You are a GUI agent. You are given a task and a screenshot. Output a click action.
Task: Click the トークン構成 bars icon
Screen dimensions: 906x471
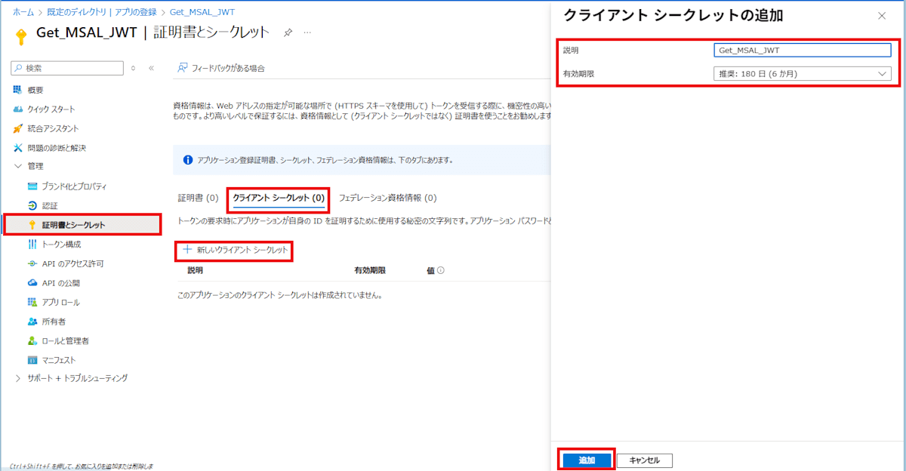32,245
